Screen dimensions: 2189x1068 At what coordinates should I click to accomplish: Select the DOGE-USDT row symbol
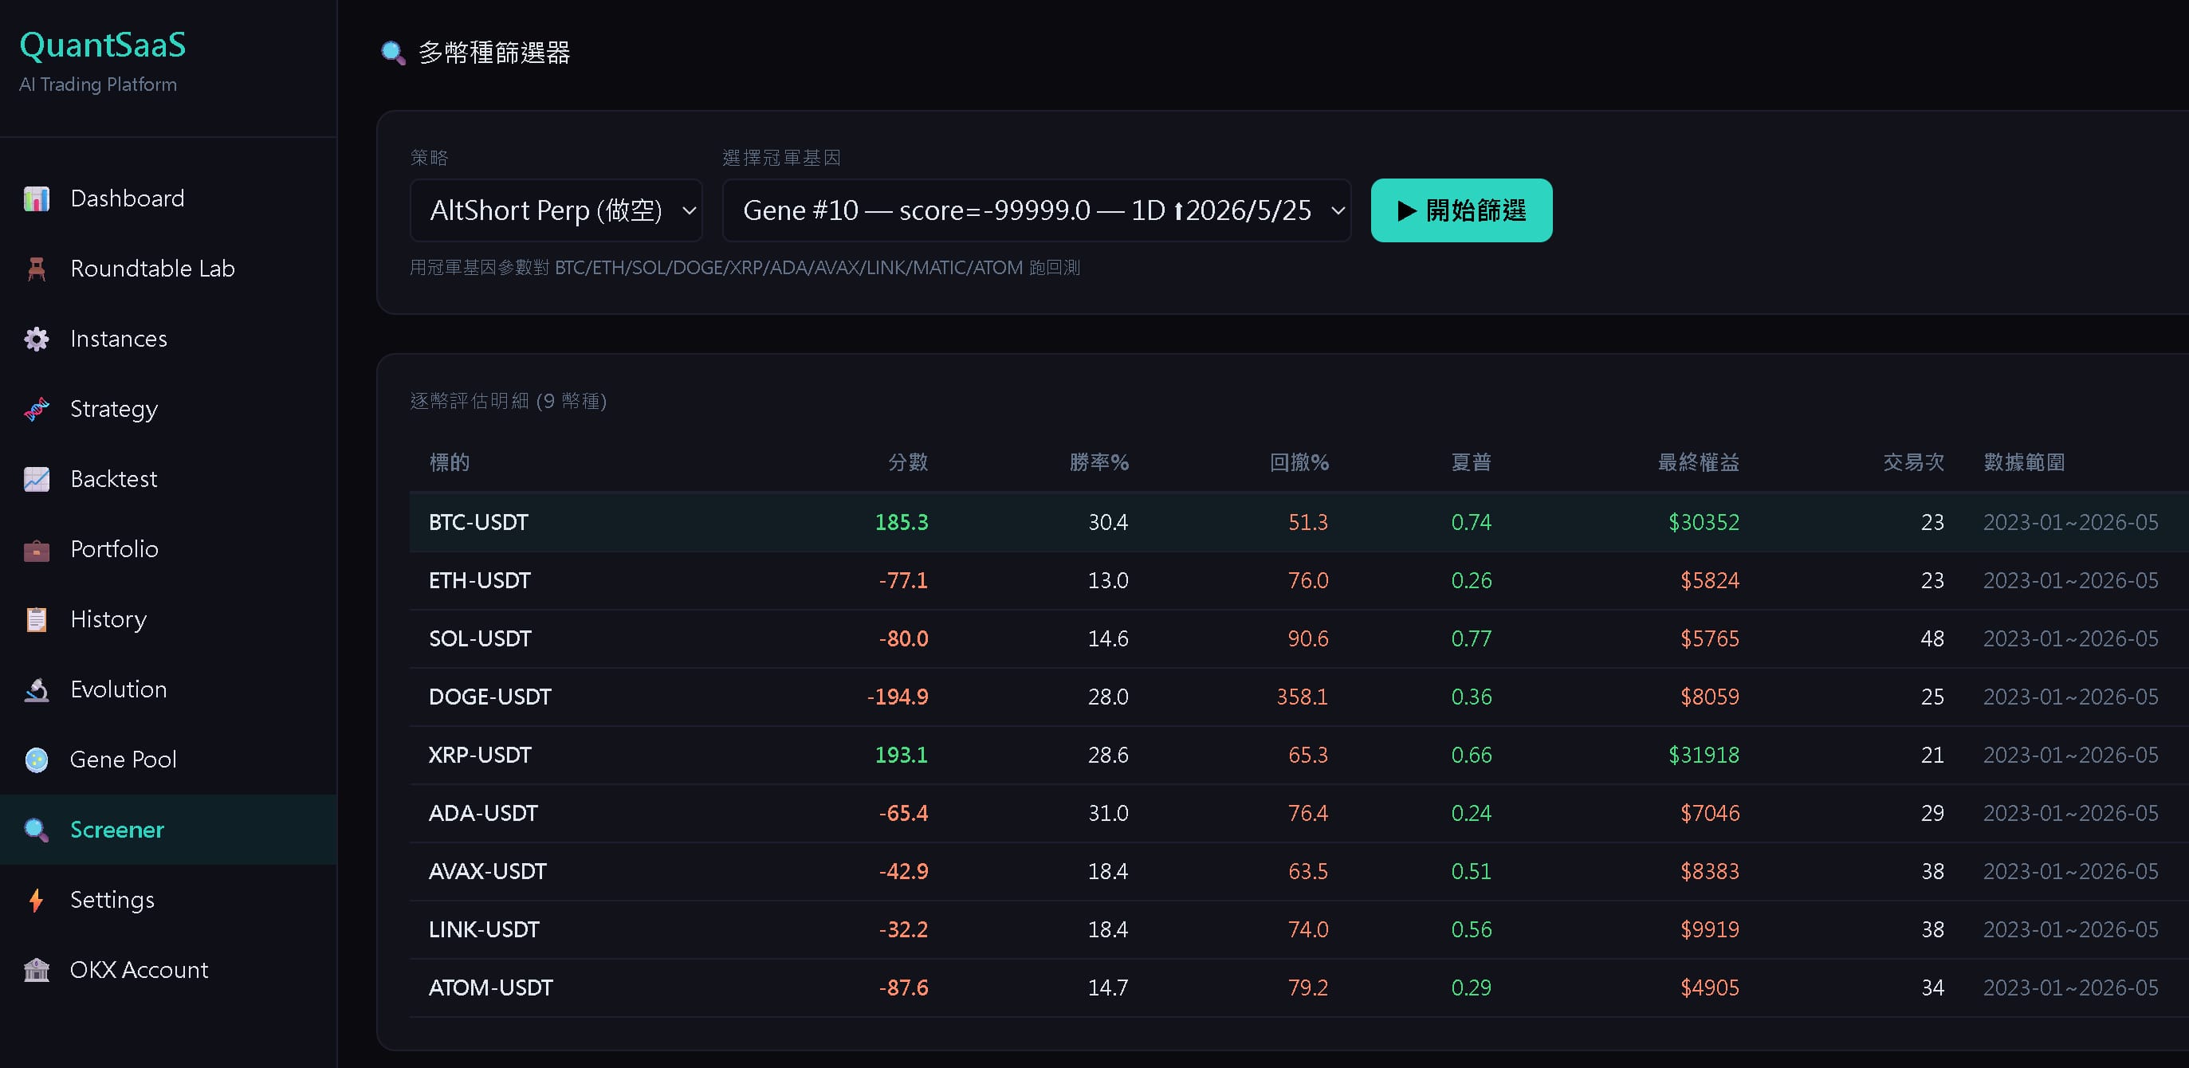490,697
